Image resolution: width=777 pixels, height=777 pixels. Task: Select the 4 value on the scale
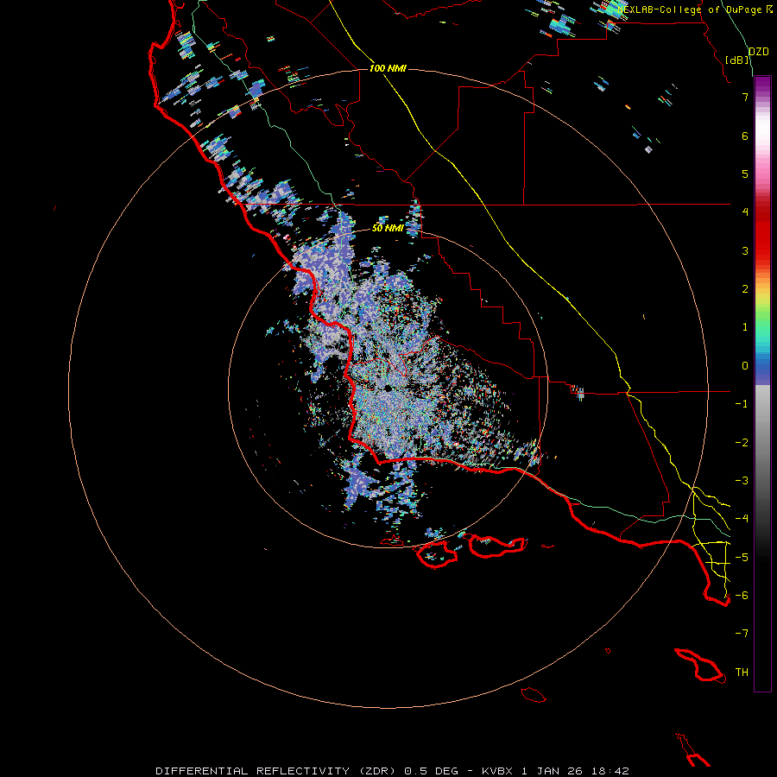click(745, 212)
